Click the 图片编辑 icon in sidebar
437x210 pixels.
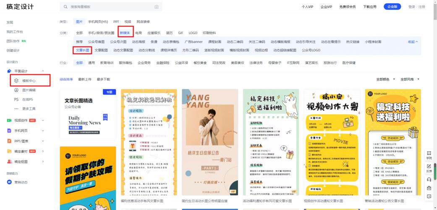[x=16, y=90]
